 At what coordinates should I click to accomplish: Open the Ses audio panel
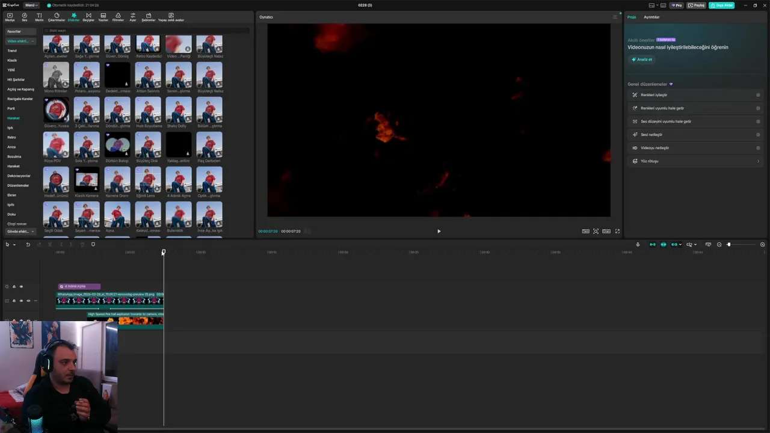[25, 17]
